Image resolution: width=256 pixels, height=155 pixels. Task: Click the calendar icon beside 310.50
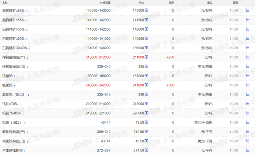point(146,132)
